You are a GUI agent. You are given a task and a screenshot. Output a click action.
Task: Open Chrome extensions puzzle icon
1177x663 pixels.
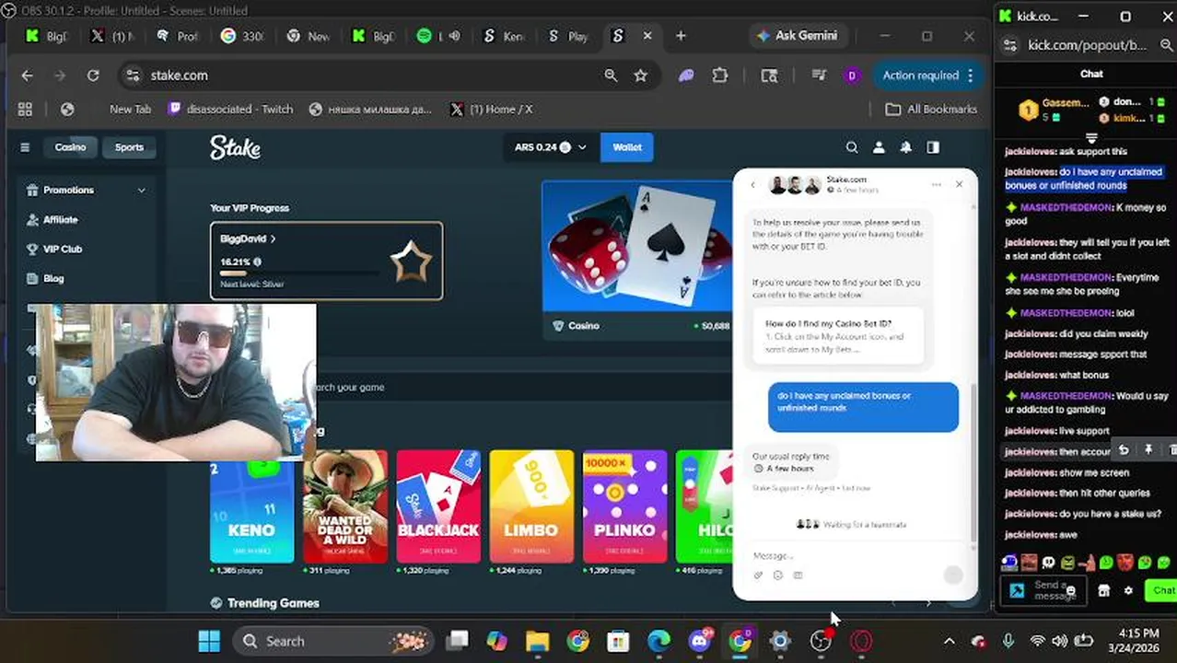click(x=720, y=76)
